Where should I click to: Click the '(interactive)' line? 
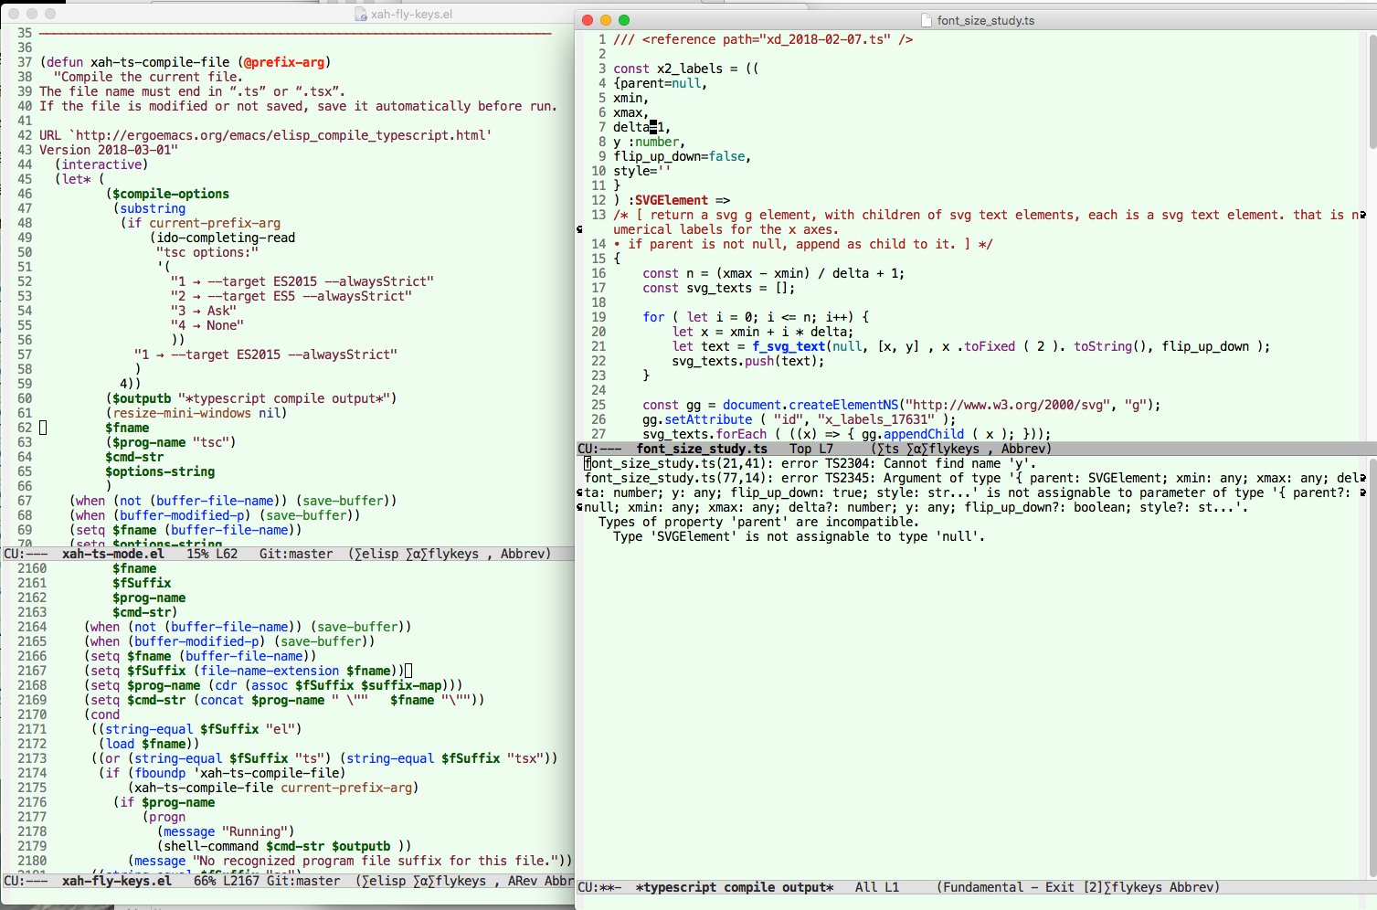[x=101, y=164]
